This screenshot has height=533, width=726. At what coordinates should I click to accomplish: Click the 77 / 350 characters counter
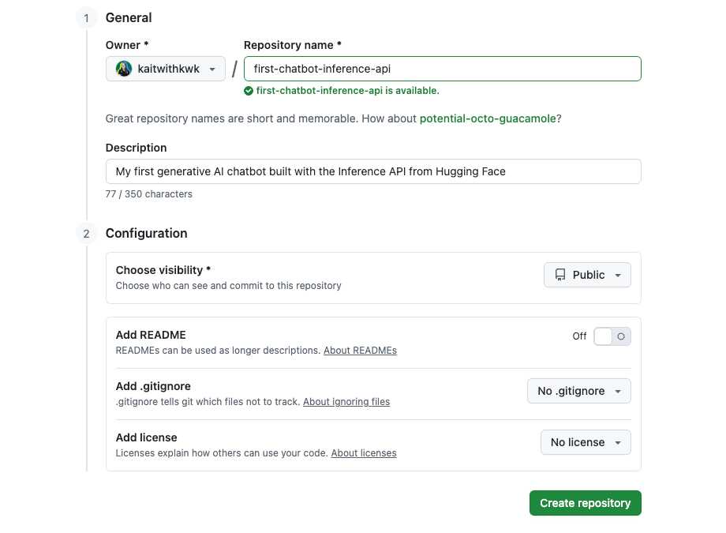point(149,194)
